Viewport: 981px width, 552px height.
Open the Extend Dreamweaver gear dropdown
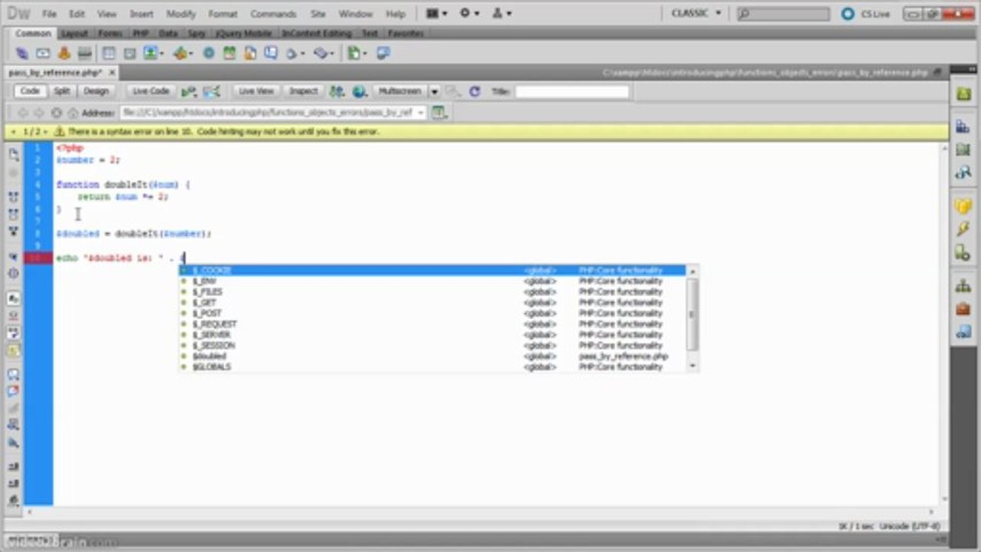(469, 14)
